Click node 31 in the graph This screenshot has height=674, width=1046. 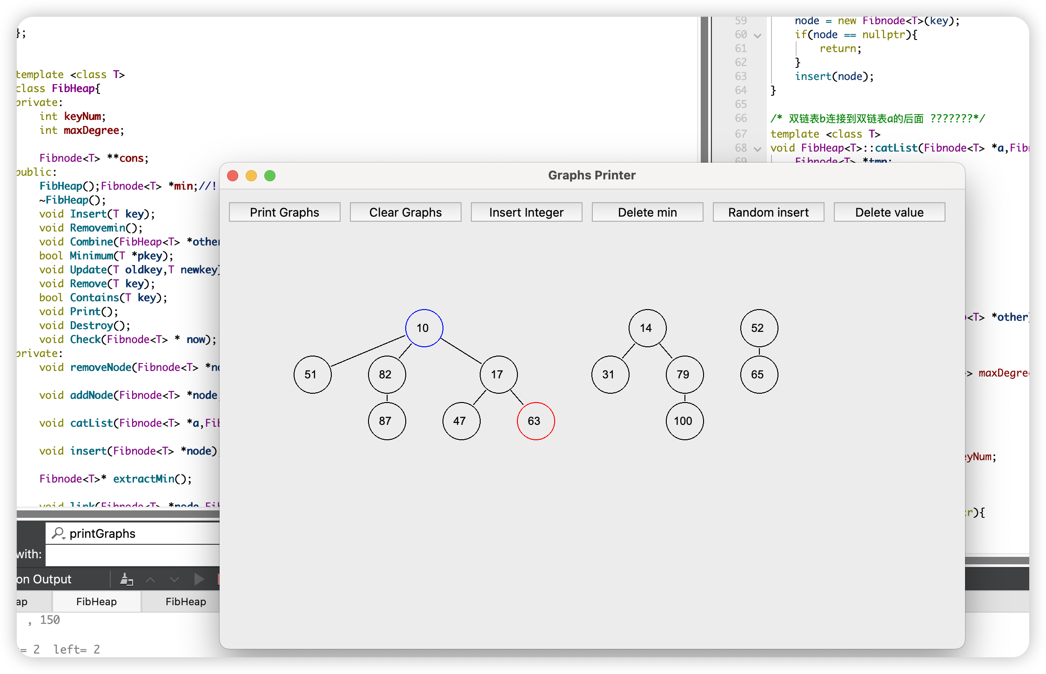tap(610, 375)
